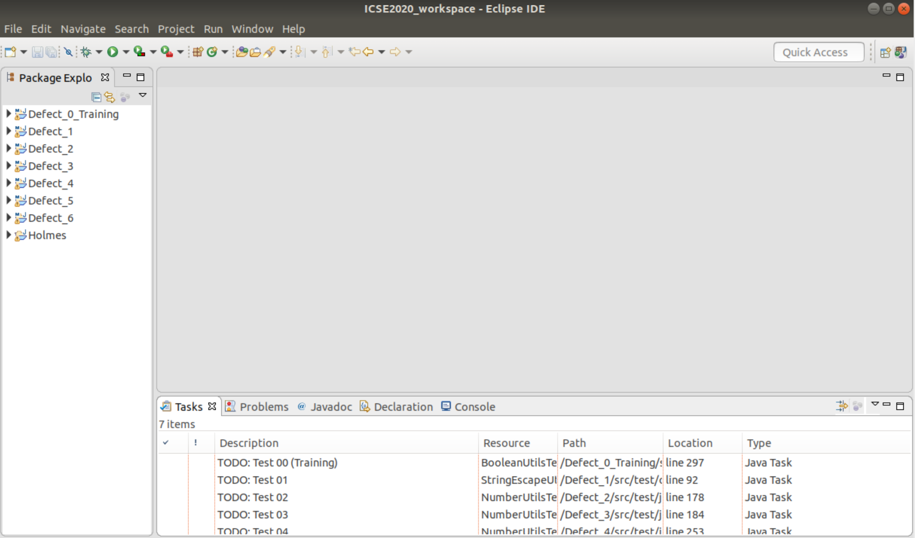Click the green Run button
The image size is (915, 538).
(x=113, y=52)
